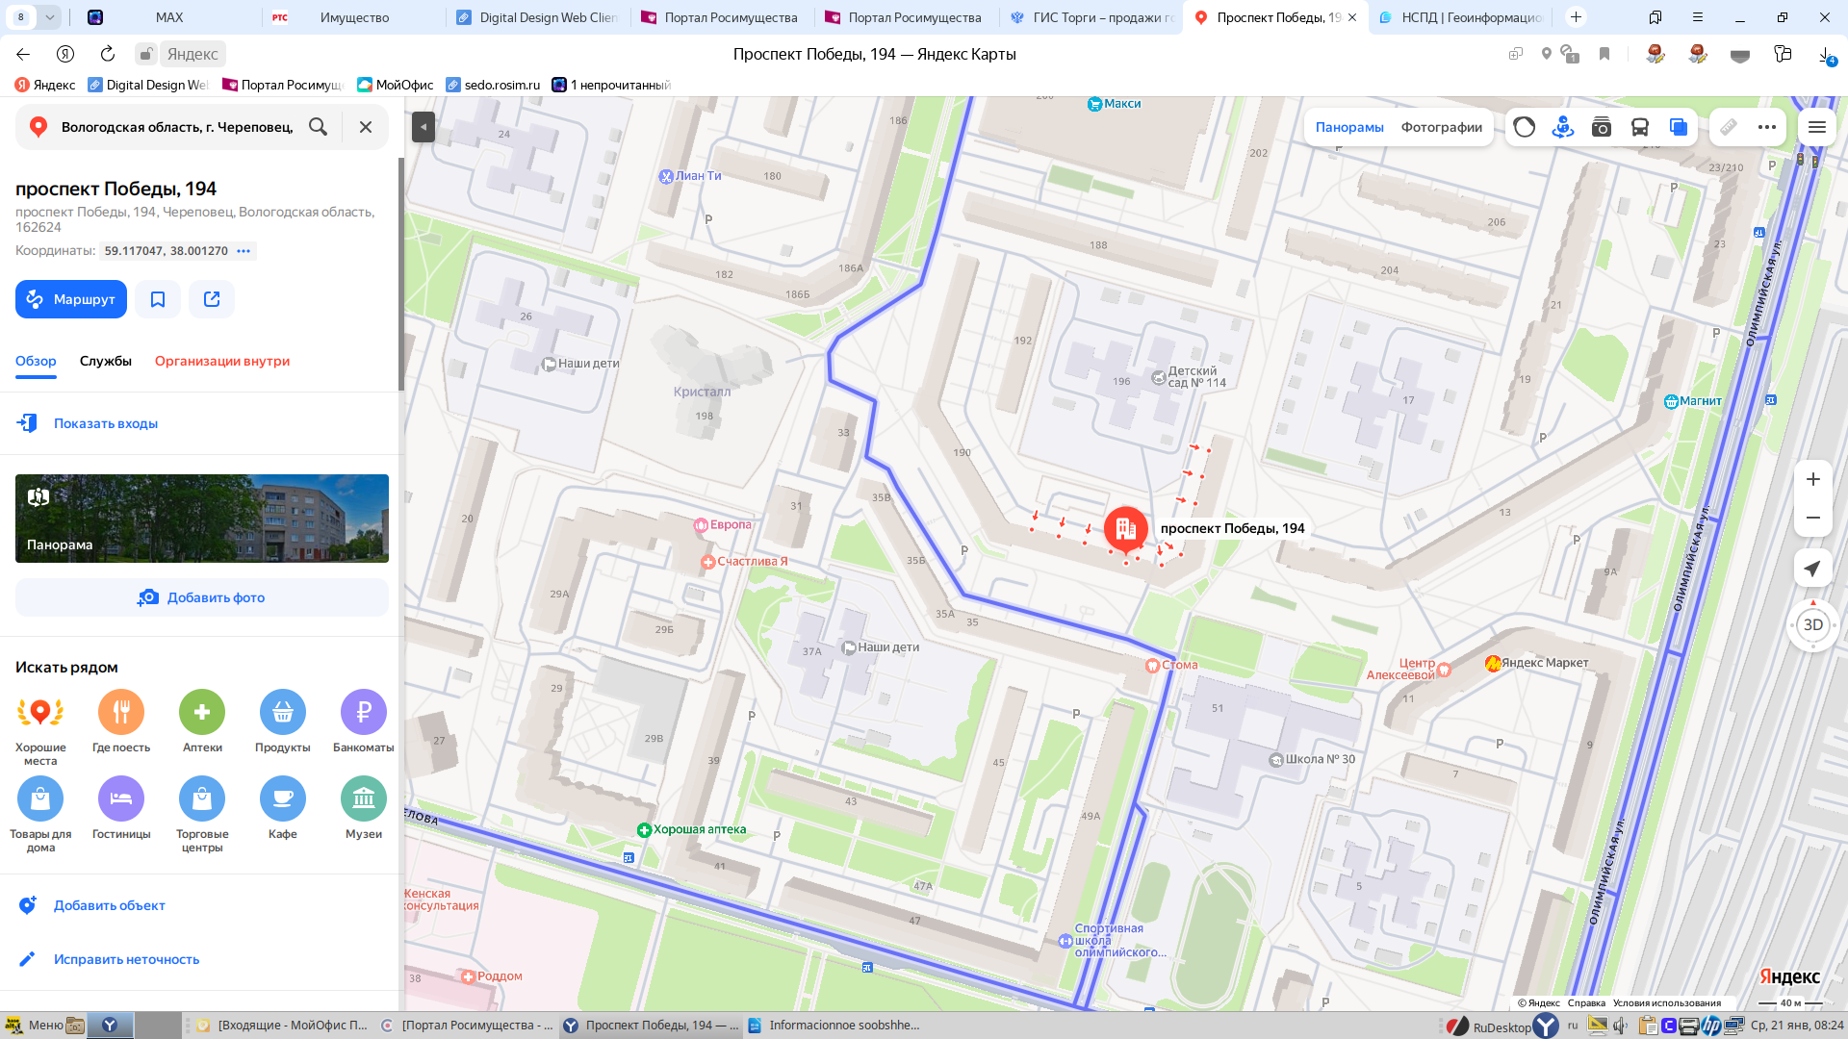
Task: Click my location arrow button
Action: pos(1812,569)
